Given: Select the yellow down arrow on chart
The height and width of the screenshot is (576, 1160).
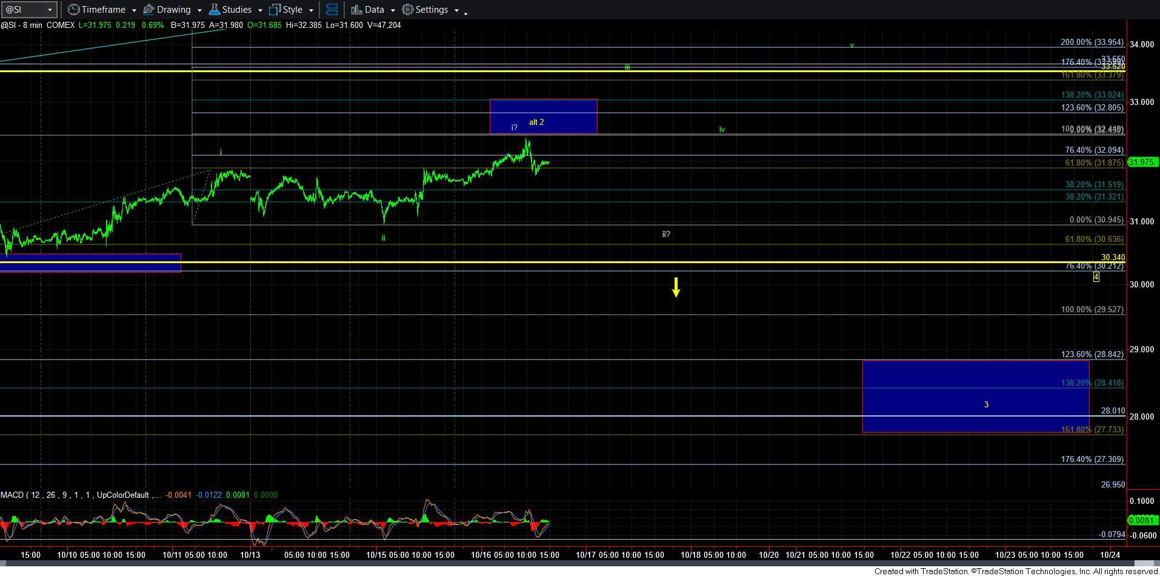Looking at the screenshot, I should (676, 287).
